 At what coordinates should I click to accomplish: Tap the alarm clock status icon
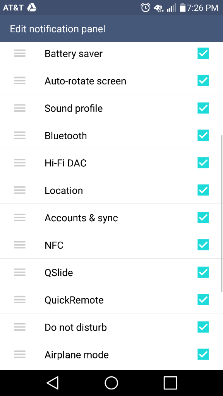click(x=146, y=8)
